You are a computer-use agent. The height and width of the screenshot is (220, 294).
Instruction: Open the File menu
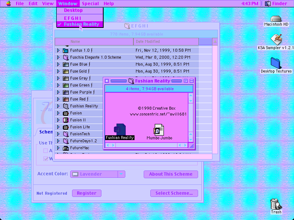(x=20, y=4)
